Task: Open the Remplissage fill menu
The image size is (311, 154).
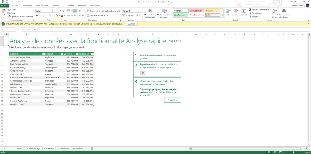Action: point(257,13)
